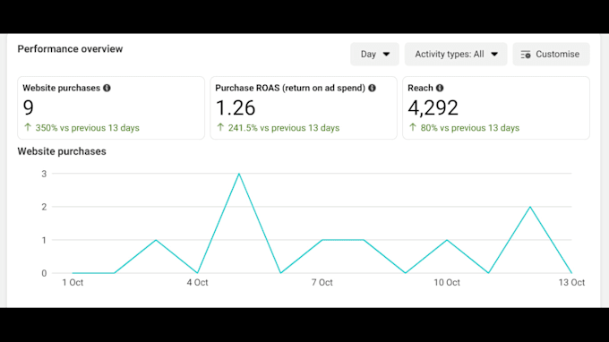The width and height of the screenshot is (609, 342).
Task: Click the Reach info icon
Action: tap(440, 88)
